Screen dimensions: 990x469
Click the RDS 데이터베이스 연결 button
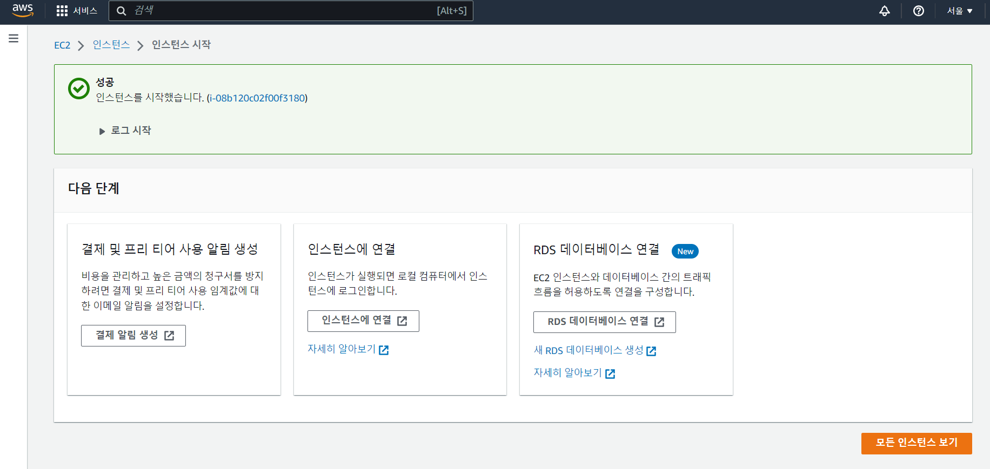pos(605,322)
